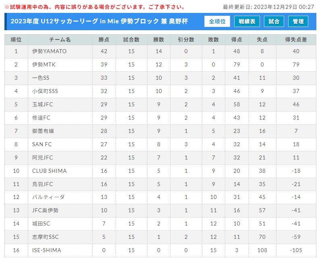Click the 勝点 column header
Image resolution: width=320 pixels, height=263 pixels.
tap(104, 39)
